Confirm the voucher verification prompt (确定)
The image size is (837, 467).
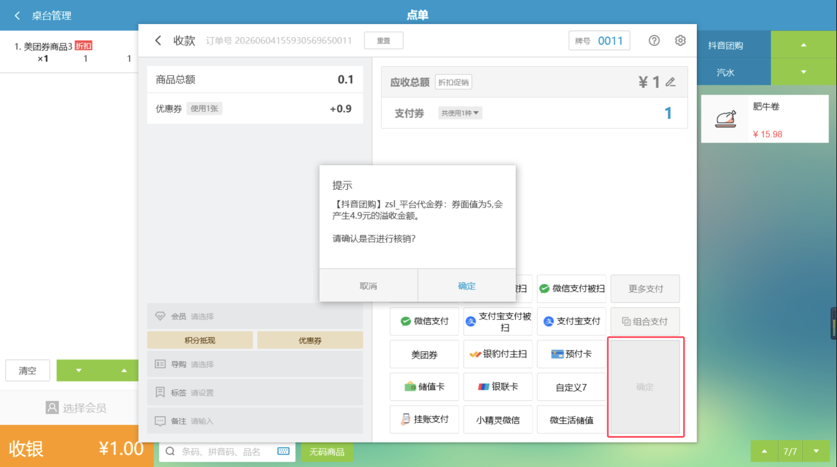click(x=467, y=285)
